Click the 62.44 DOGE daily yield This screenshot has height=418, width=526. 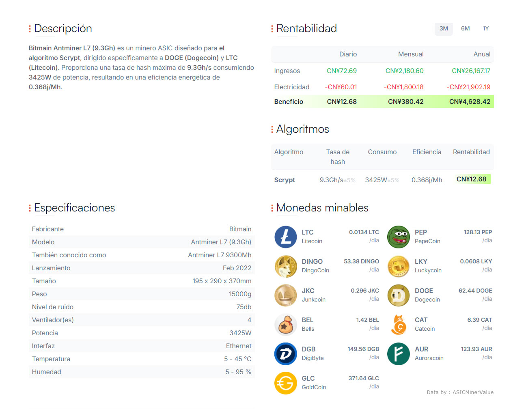click(x=475, y=291)
